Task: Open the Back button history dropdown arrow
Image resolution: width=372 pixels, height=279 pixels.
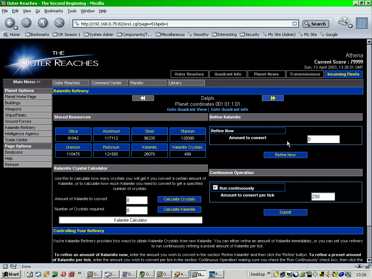Action: click(16, 28)
